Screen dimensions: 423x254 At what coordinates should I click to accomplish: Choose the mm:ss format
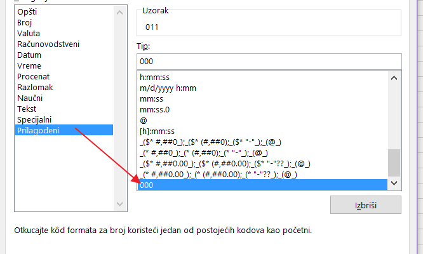pos(262,99)
